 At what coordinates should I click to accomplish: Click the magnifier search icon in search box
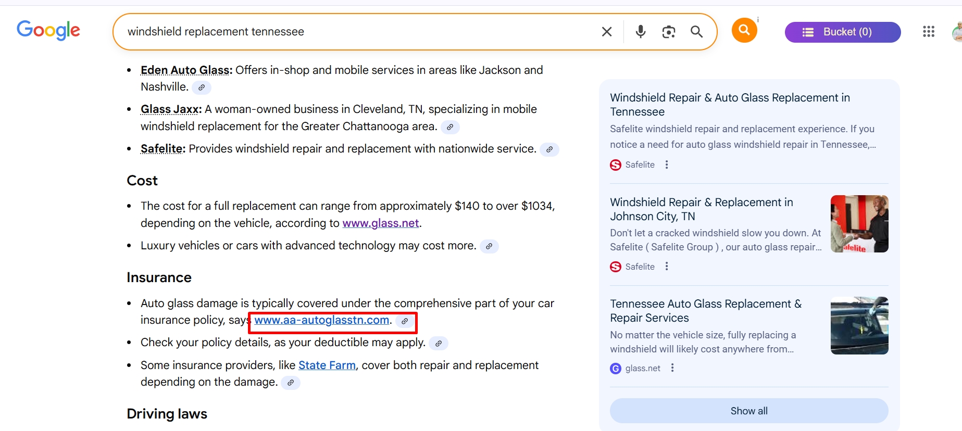pyautogui.click(x=696, y=32)
